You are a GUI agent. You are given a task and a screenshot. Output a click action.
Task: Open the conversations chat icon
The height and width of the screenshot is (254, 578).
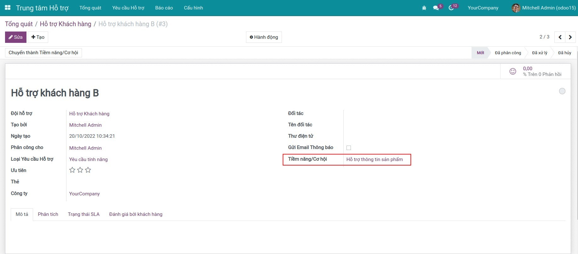436,8
